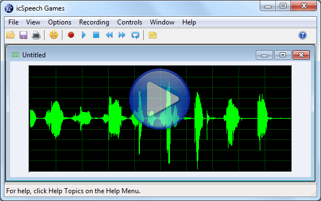Screen dimensions: 321x201
Task: Open the Help menu
Action: (189, 22)
